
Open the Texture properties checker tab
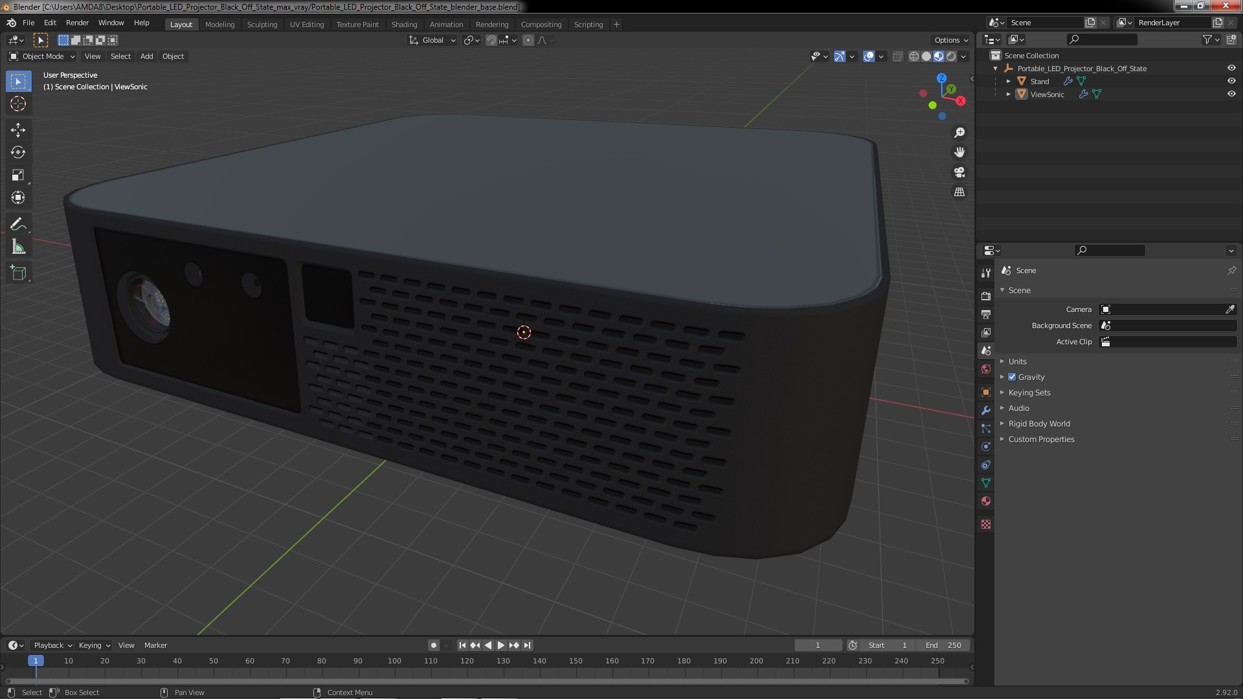click(986, 524)
